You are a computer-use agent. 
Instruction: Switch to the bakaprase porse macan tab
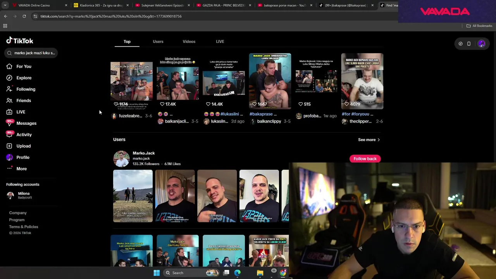[x=285, y=5]
